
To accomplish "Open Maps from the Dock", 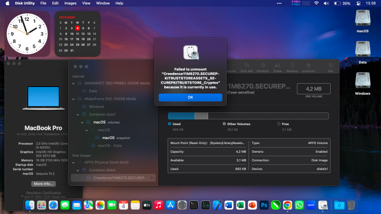I will coord(88,205).
